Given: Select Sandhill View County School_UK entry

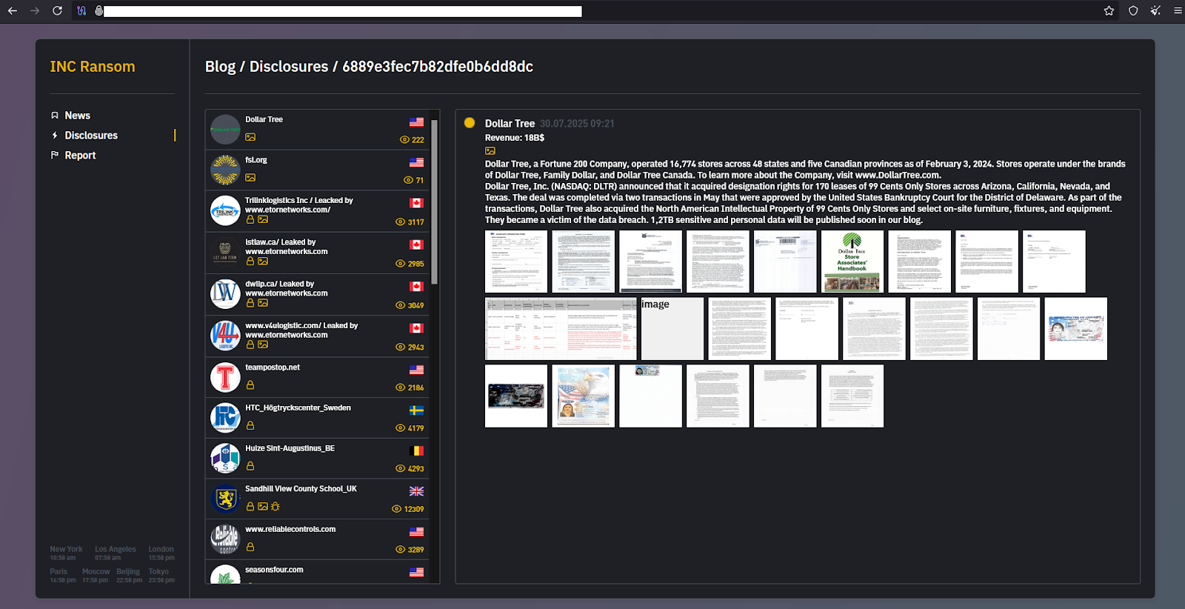Looking at the screenshot, I should tap(317, 499).
